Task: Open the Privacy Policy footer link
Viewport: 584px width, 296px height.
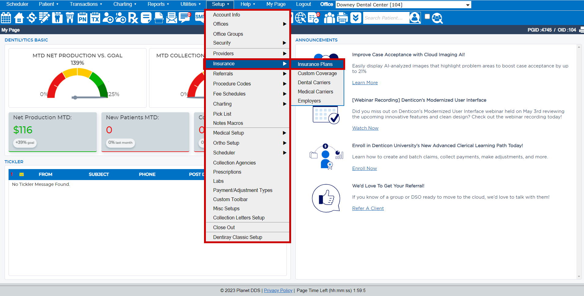Action: pyautogui.click(x=278, y=291)
